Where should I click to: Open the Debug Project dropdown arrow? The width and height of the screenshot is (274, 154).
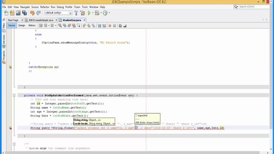(x=101, y=13)
